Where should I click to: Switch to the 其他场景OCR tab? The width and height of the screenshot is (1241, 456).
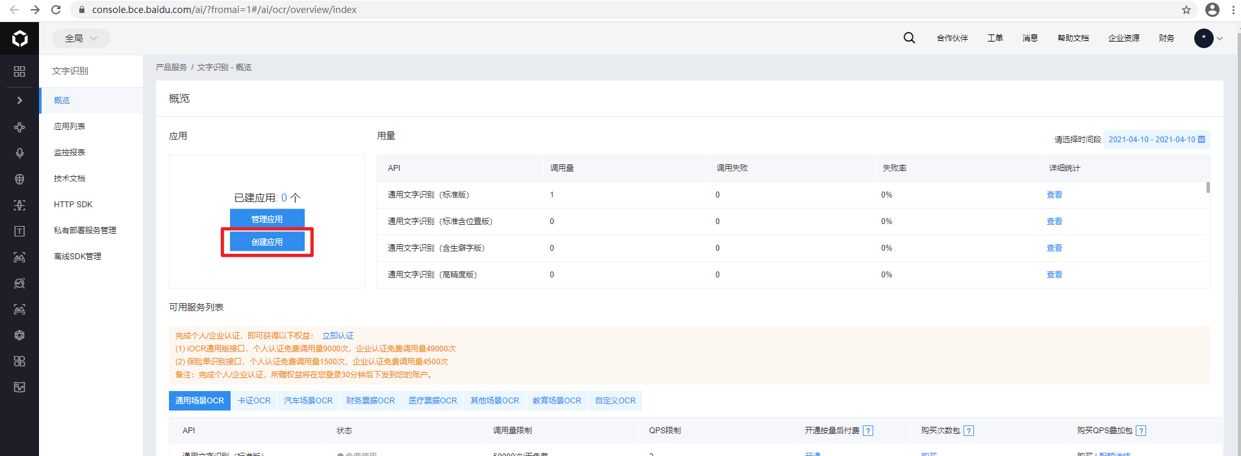tap(495, 401)
